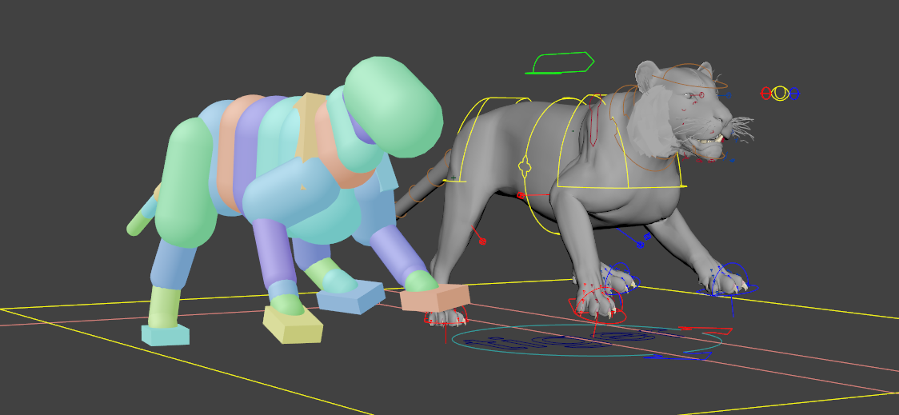Click the yellow flower-shaped control on tiger's side
This screenshot has height=415, width=899.
point(525,168)
